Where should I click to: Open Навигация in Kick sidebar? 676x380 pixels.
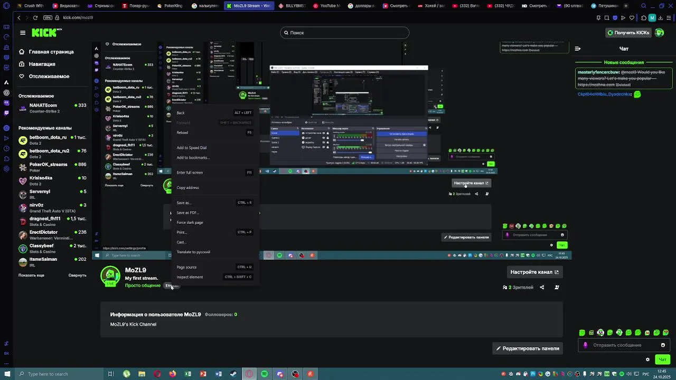click(37, 64)
